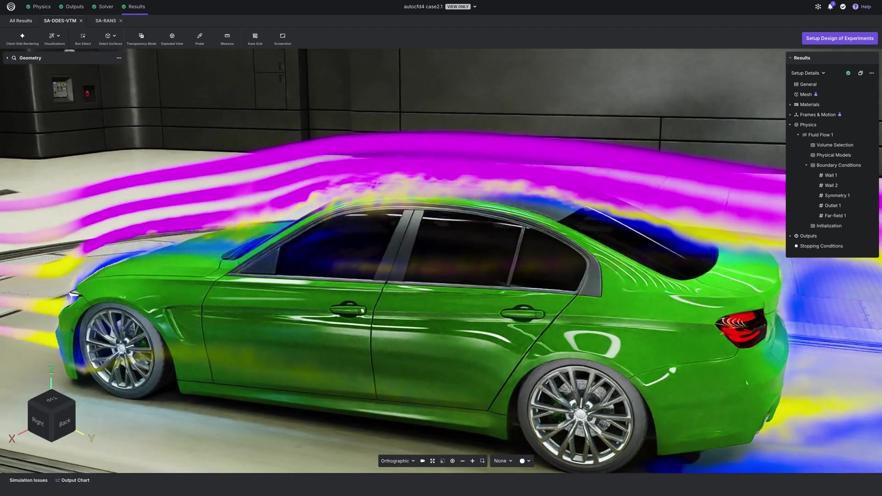Click the Box Select tool

pyautogui.click(x=83, y=38)
